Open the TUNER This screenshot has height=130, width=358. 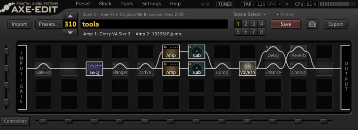pos(225,4)
